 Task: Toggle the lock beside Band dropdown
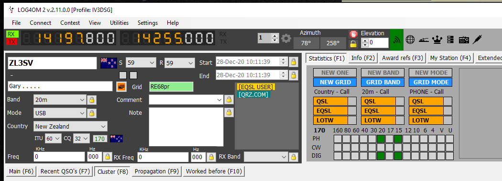[x=92, y=100]
